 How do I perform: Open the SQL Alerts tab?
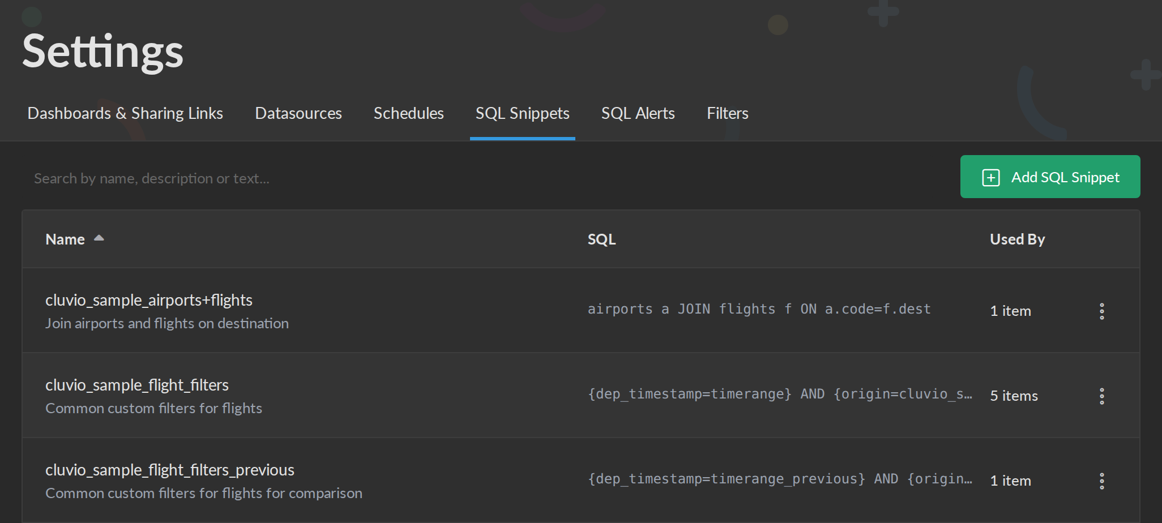click(x=638, y=113)
